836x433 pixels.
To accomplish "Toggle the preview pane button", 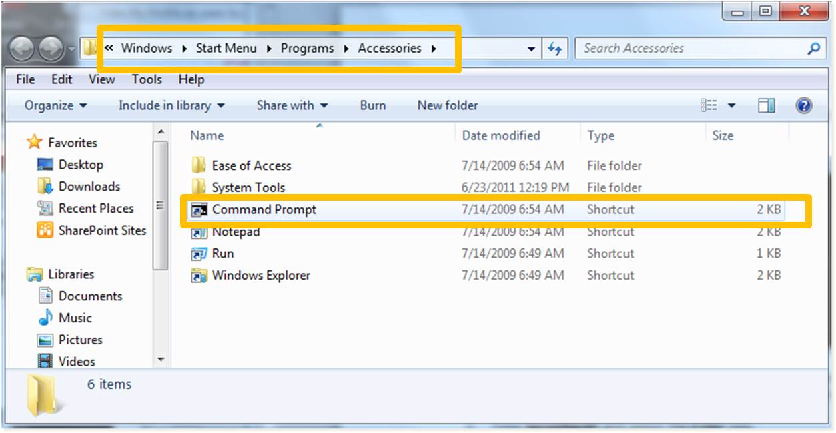I will coord(767,105).
